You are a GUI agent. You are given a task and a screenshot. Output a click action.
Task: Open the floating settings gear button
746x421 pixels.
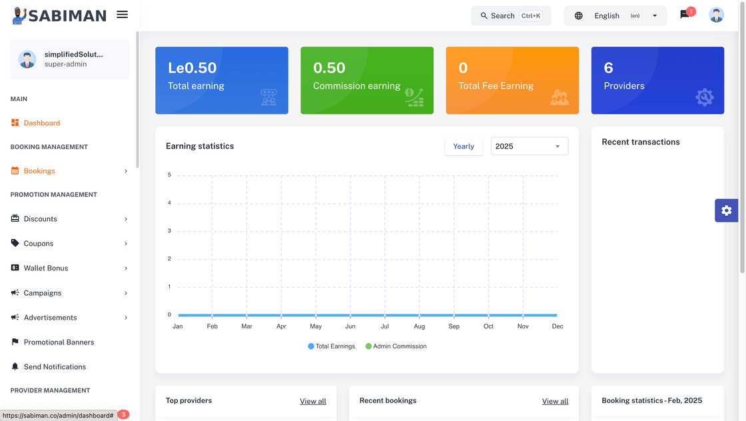726,210
